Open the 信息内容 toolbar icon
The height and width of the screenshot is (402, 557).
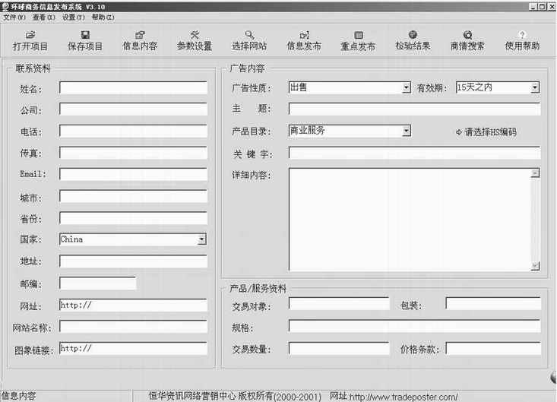[x=140, y=41]
